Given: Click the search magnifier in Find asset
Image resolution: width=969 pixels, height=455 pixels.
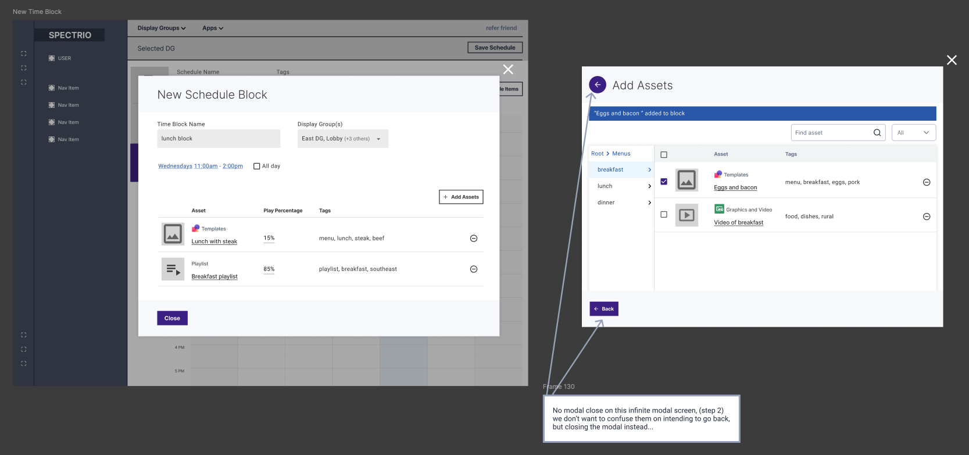Looking at the screenshot, I should tap(877, 133).
